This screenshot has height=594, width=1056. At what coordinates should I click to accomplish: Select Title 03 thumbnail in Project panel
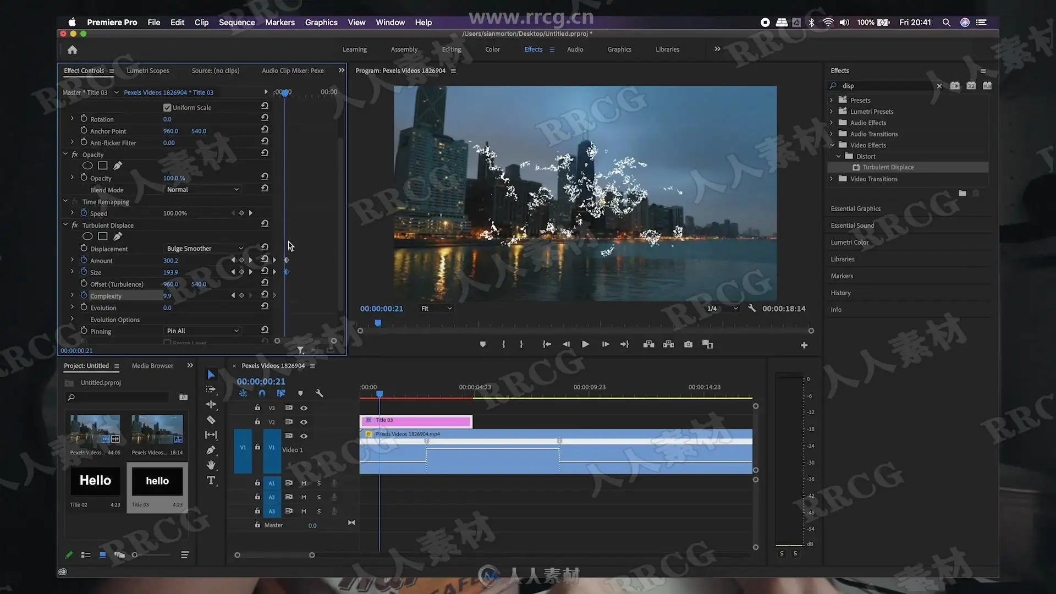(157, 481)
